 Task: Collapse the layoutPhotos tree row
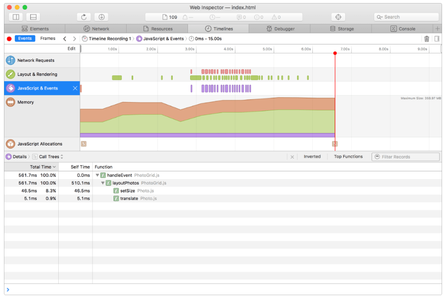pos(103,183)
